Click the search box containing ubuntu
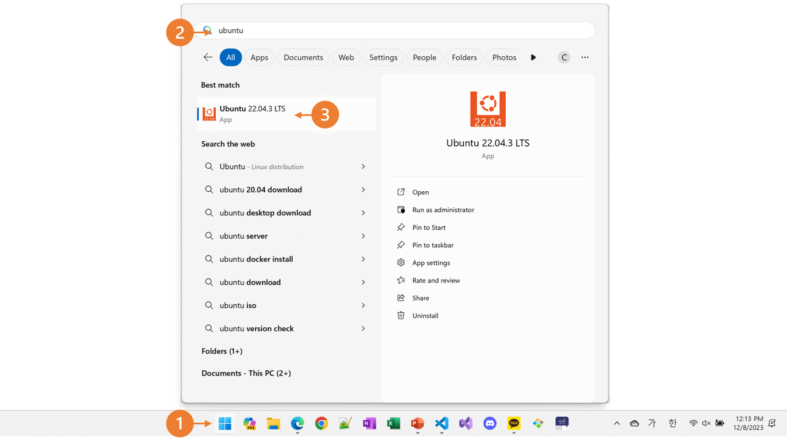This screenshot has height=441, width=787. coord(394,30)
